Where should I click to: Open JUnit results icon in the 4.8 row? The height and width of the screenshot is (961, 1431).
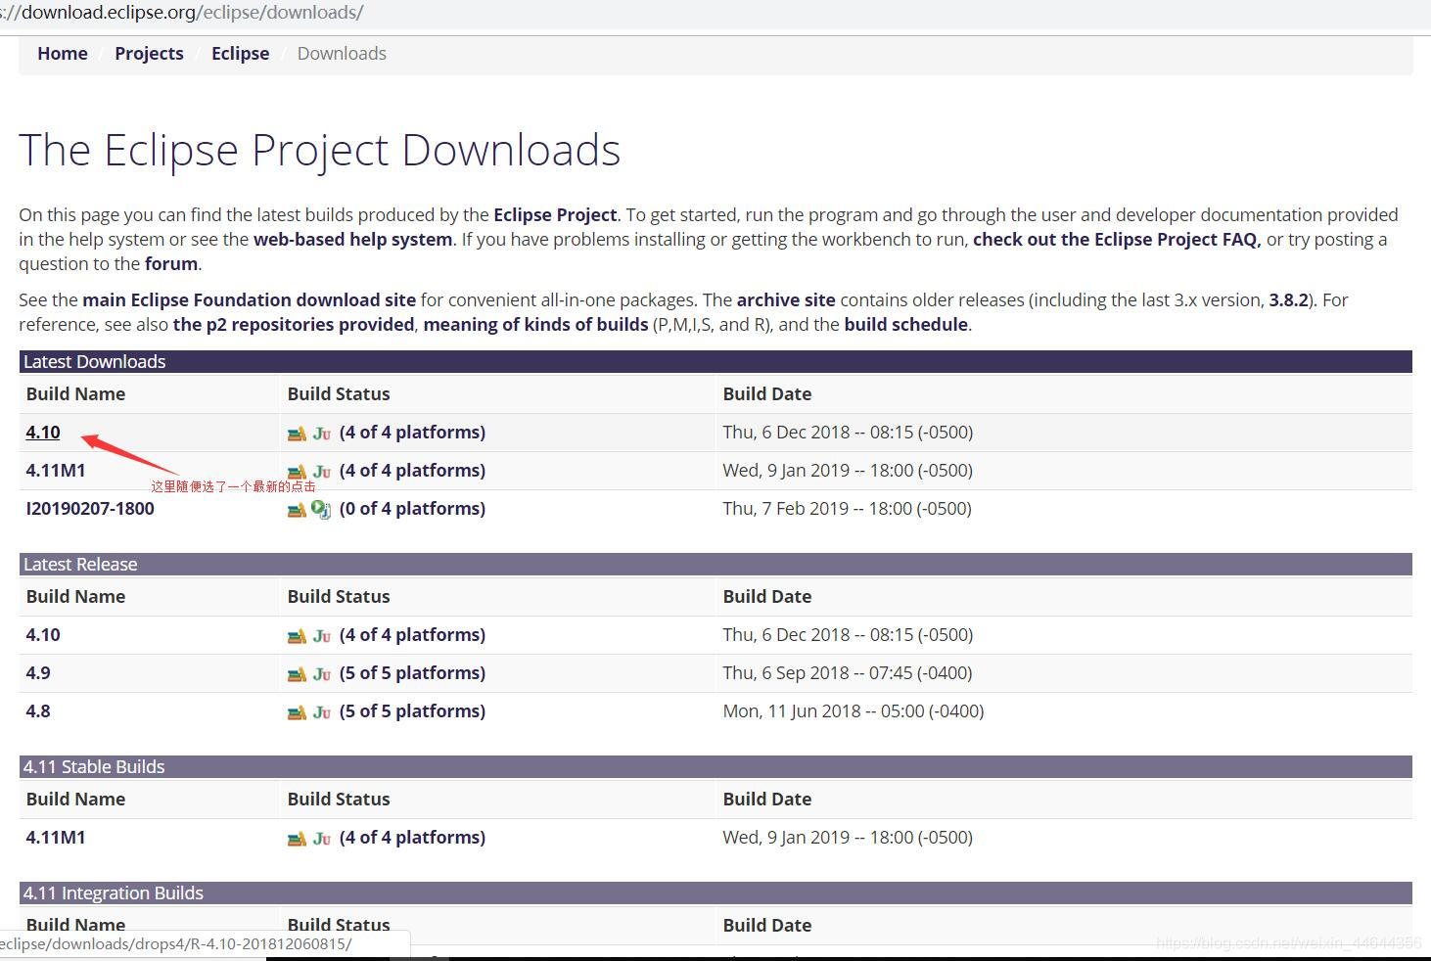point(322,712)
